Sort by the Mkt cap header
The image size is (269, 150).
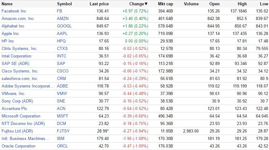(165, 4)
